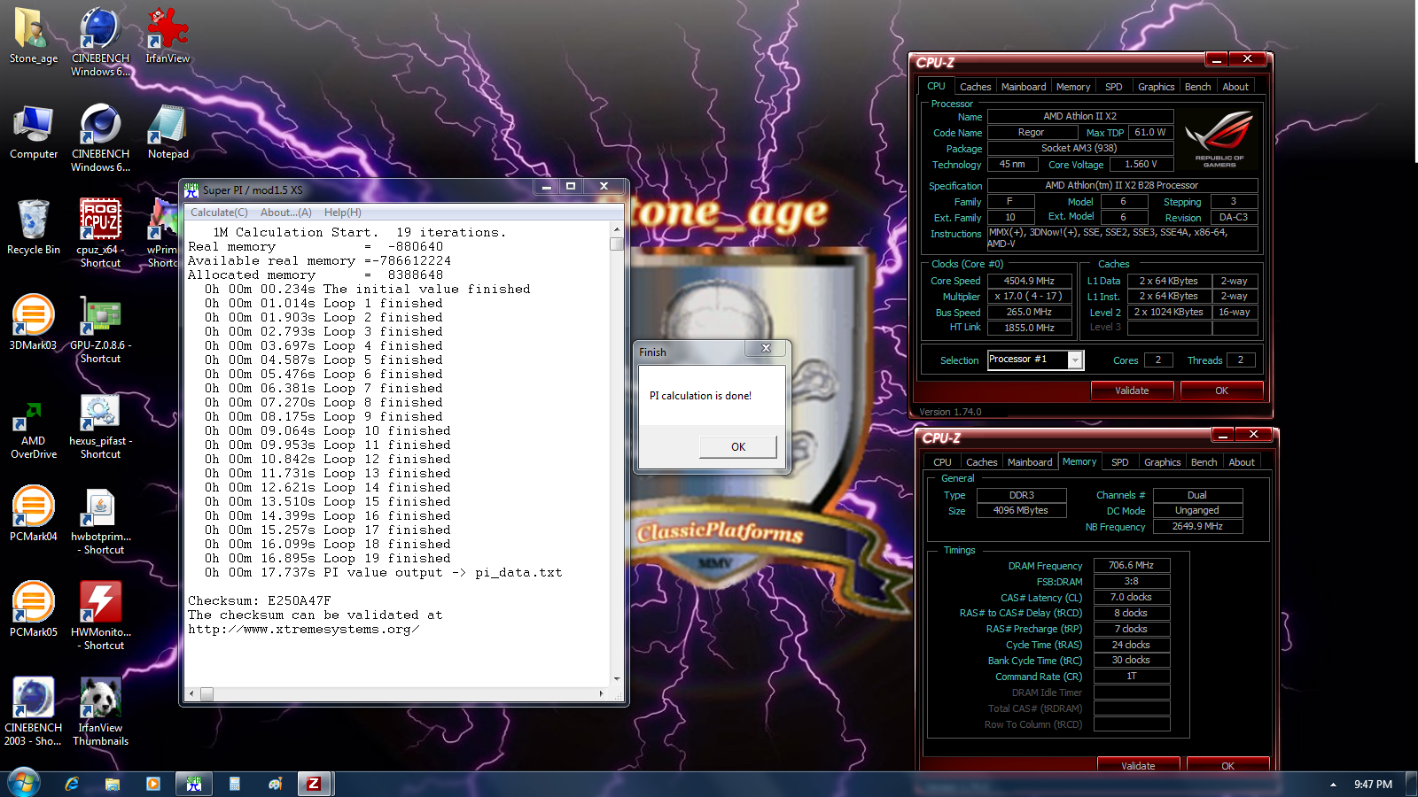Click Validate in upper CPU-Z window
Screen dimensions: 1418x797
tap(1132, 391)
